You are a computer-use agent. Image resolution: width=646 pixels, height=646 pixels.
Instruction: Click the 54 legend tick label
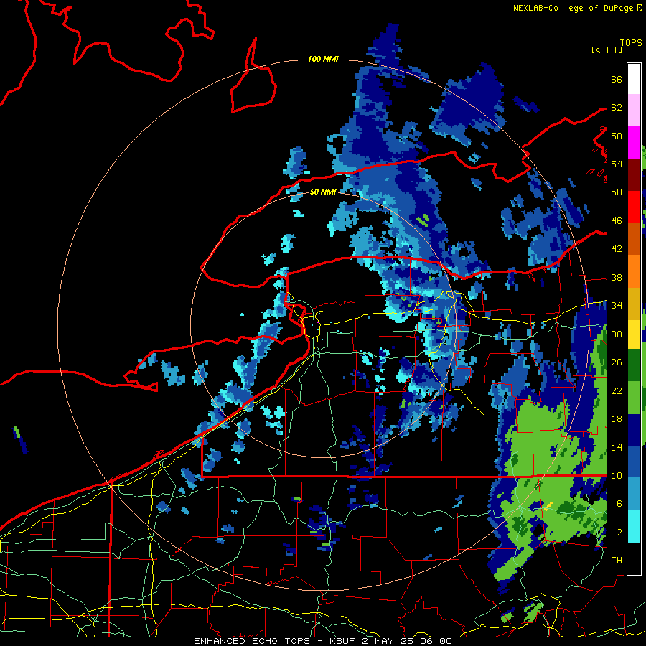click(617, 164)
